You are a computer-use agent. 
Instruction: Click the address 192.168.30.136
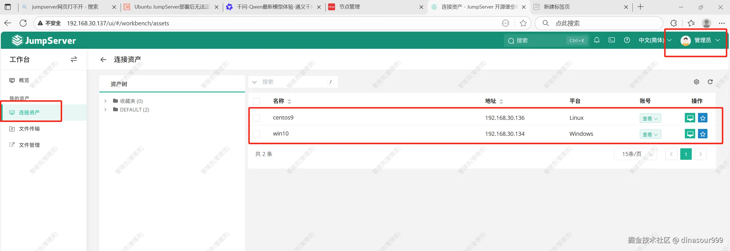point(505,118)
